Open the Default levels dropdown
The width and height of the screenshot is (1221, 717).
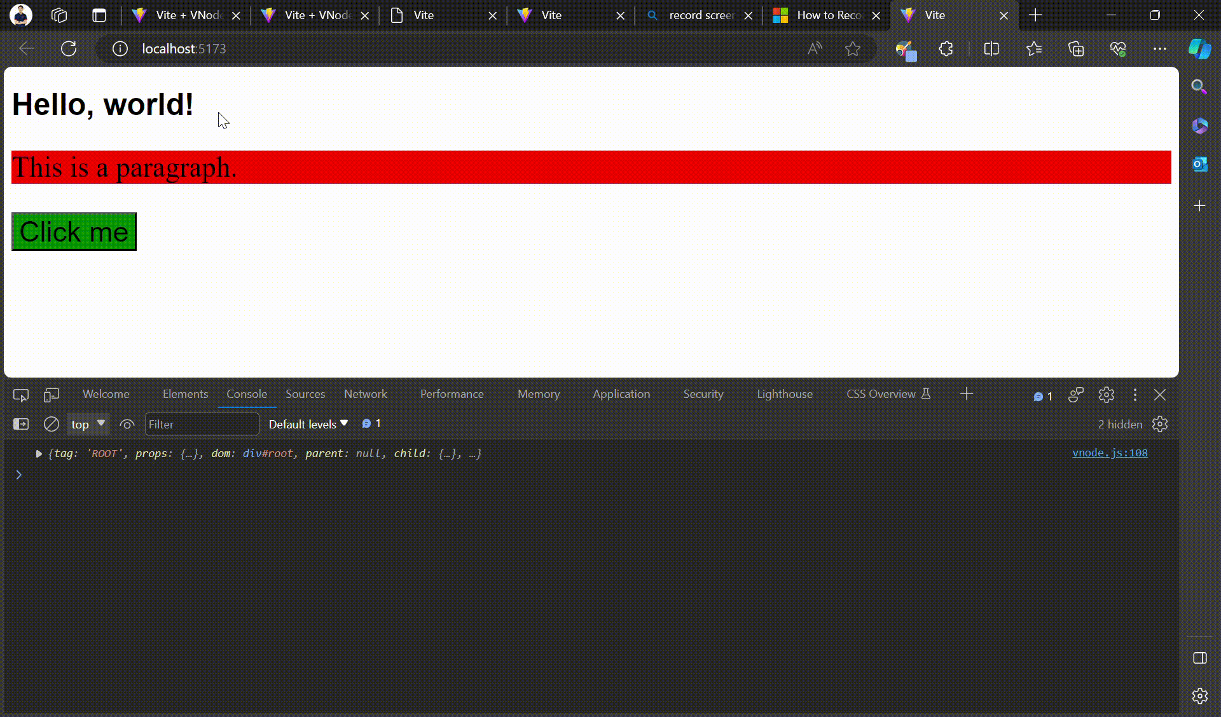click(308, 424)
